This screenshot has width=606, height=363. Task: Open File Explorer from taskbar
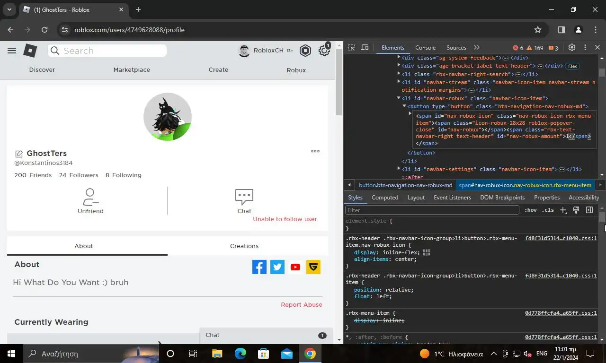pos(217,354)
